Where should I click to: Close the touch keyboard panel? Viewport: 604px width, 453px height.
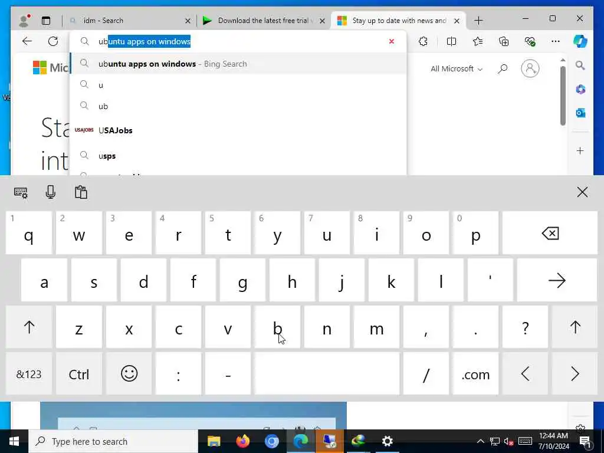coord(582,192)
